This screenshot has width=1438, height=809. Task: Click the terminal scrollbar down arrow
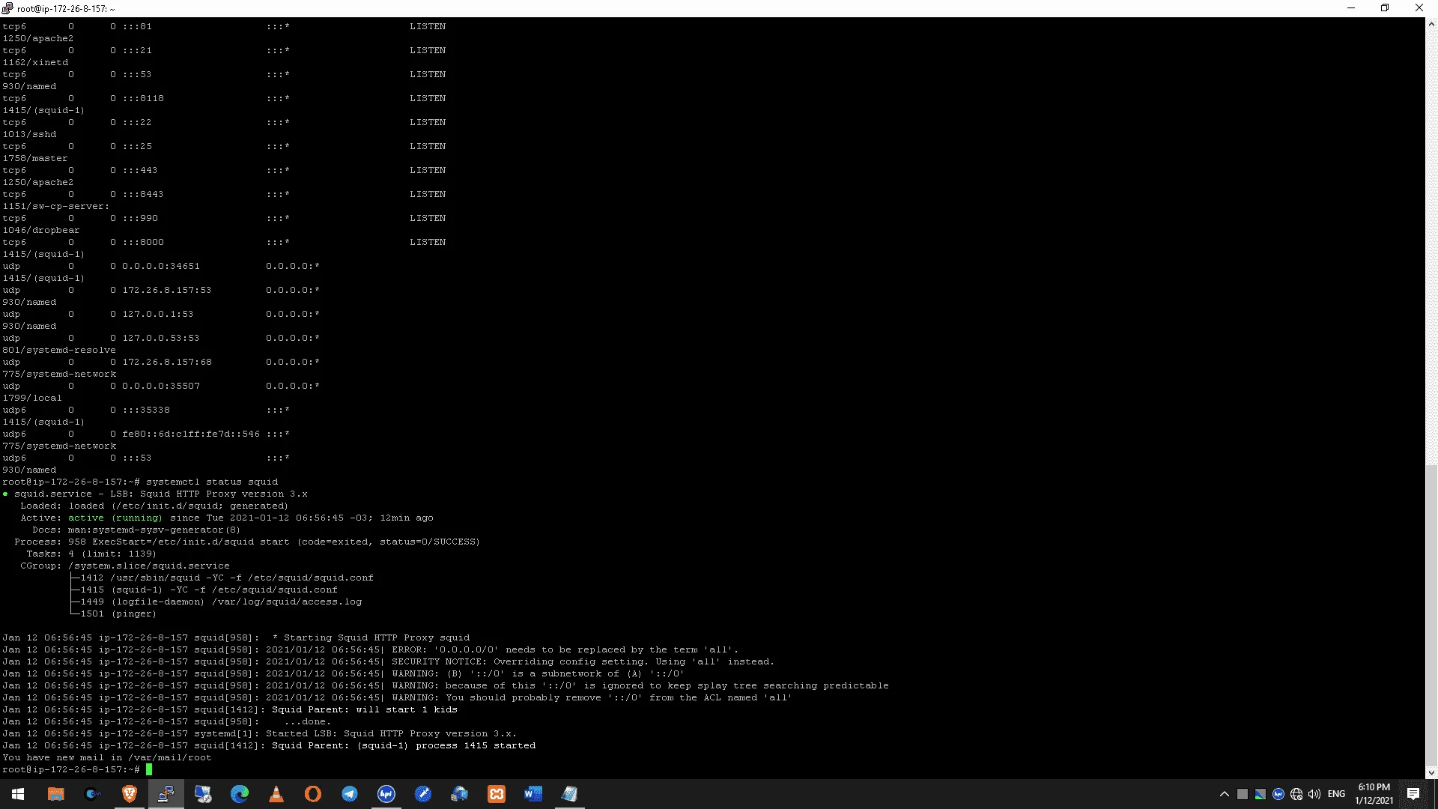(1431, 772)
